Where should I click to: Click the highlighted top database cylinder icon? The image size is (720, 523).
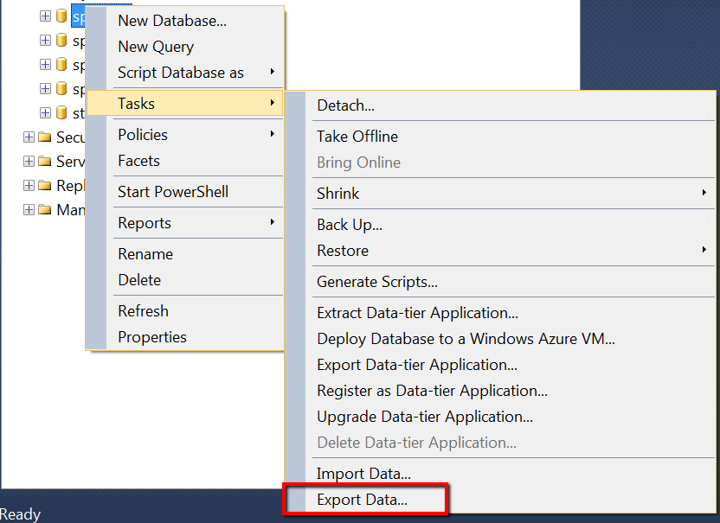pos(61,16)
